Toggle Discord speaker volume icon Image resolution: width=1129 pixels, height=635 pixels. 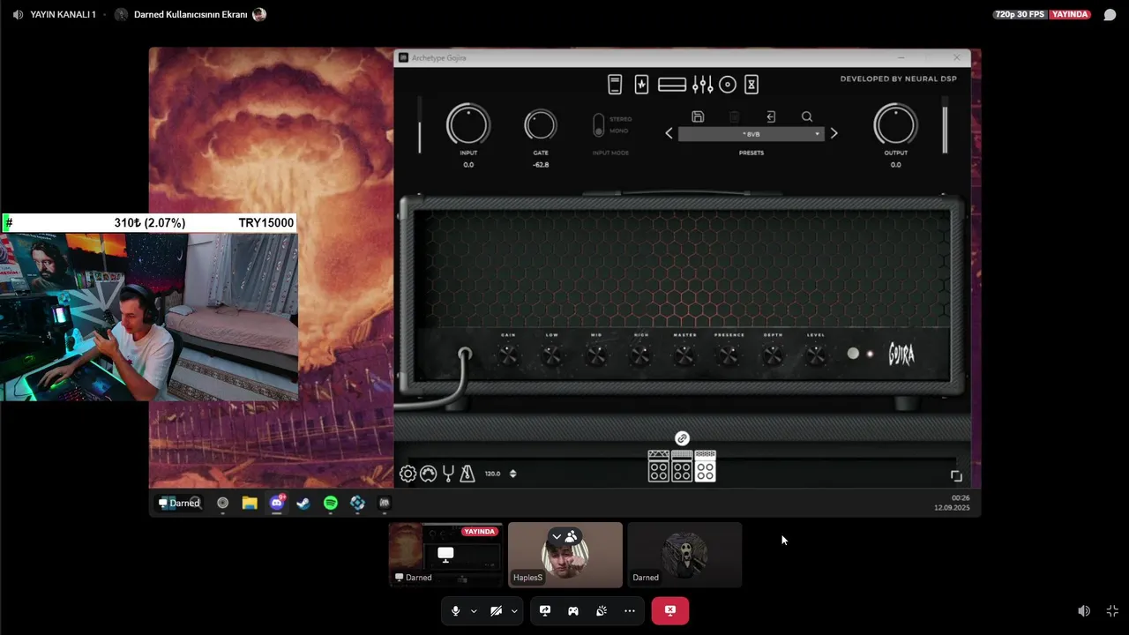(x=1084, y=610)
